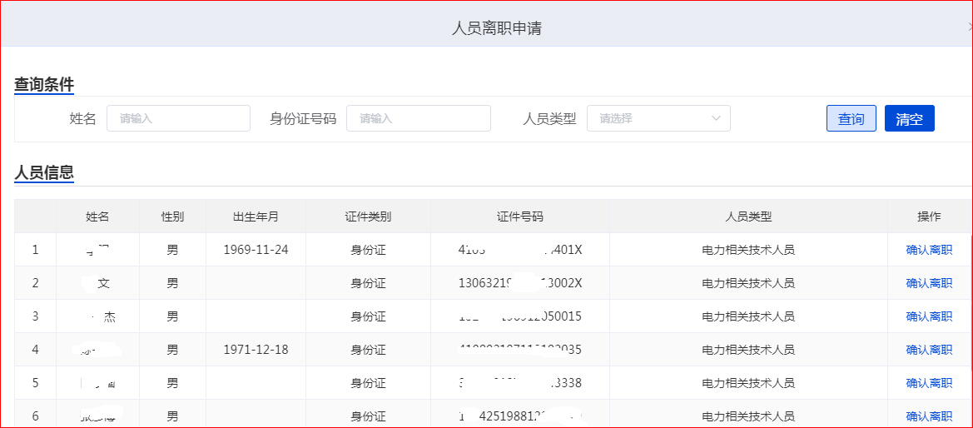The height and width of the screenshot is (428, 973).
Task: Click the 姓名 column header
Action: pos(97,216)
